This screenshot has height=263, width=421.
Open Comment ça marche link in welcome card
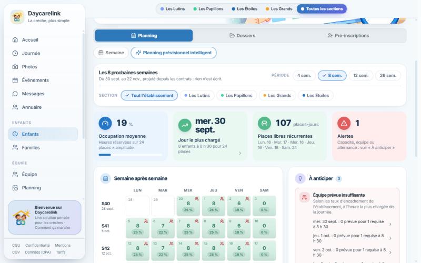[52, 228]
